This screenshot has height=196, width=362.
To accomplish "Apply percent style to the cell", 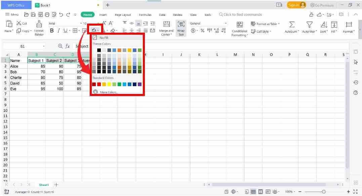I will (202, 31).
